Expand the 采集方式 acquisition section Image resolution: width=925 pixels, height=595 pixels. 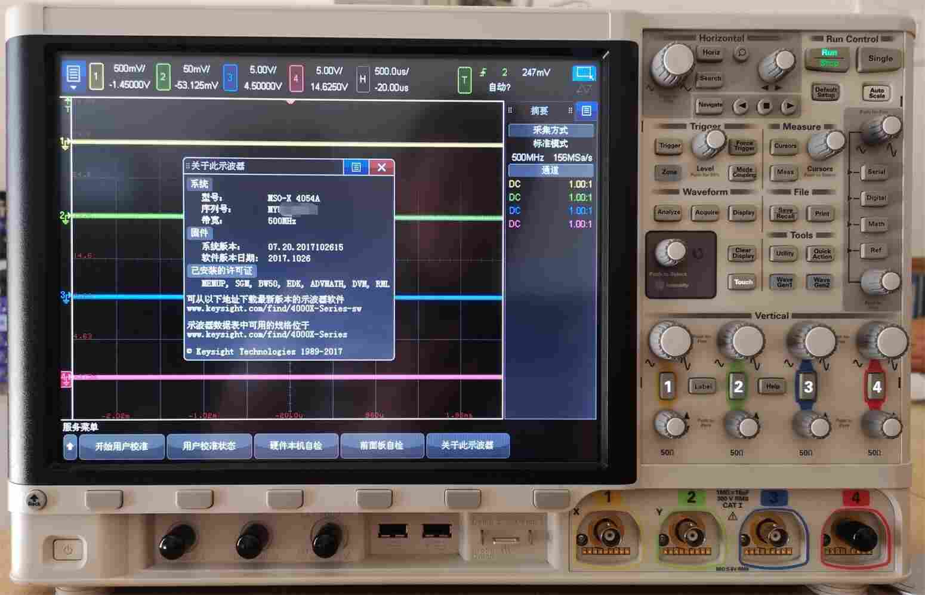click(x=550, y=130)
